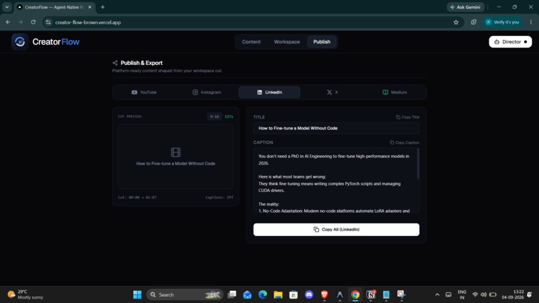Select the Instagram platform tab
This screenshot has height=303, width=539.
tap(207, 92)
